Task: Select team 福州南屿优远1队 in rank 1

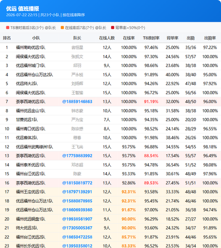Action: 30,48
